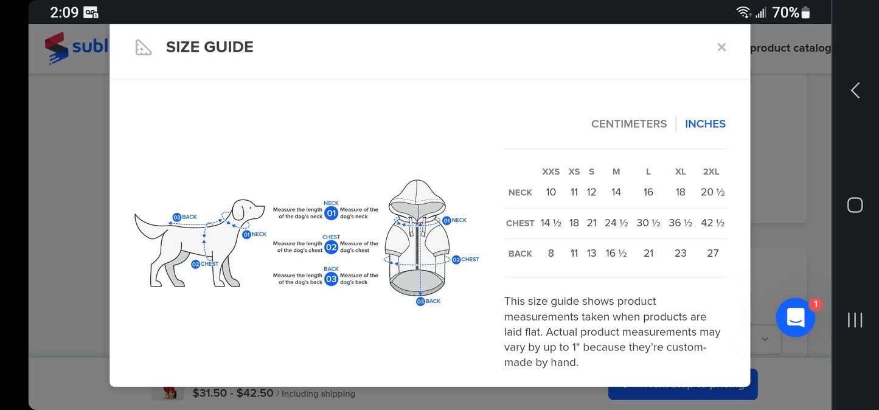Image resolution: width=879 pixels, height=410 pixels.
Task: Click the blue 03 Back circle in center legend
Action: tap(331, 279)
